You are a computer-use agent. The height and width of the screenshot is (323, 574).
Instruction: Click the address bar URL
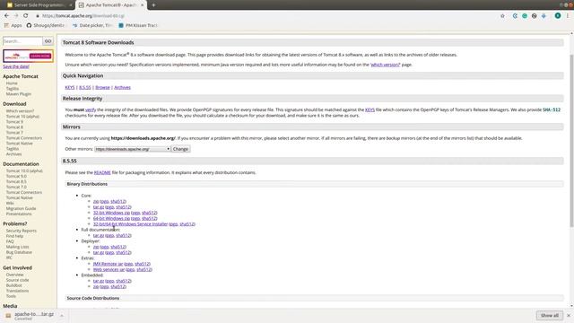click(83, 16)
